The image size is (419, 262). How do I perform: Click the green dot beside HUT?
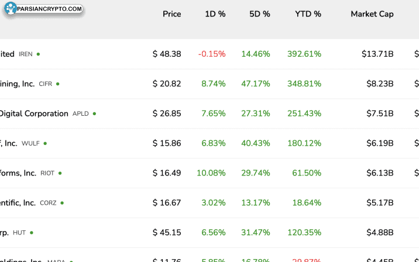pos(32,233)
